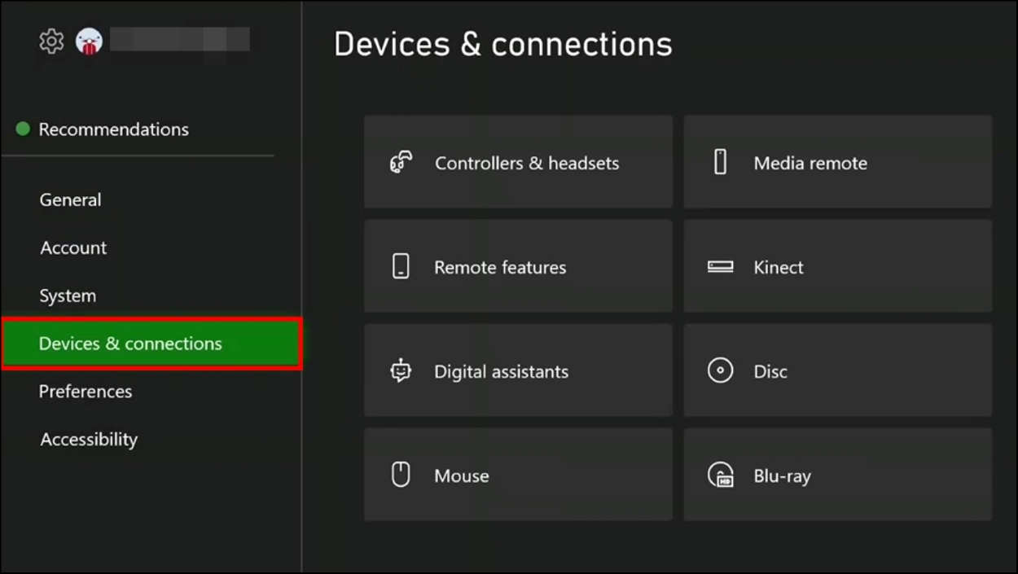Click the green Recommendations status dot
Image resolution: width=1018 pixels, height=574 pixels.
[x=23, y=128]
